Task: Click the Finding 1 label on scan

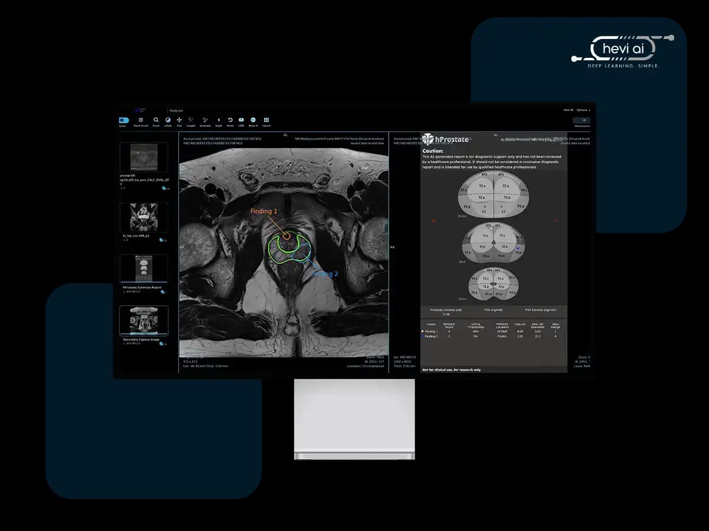Action: click(x=264, y=211)
